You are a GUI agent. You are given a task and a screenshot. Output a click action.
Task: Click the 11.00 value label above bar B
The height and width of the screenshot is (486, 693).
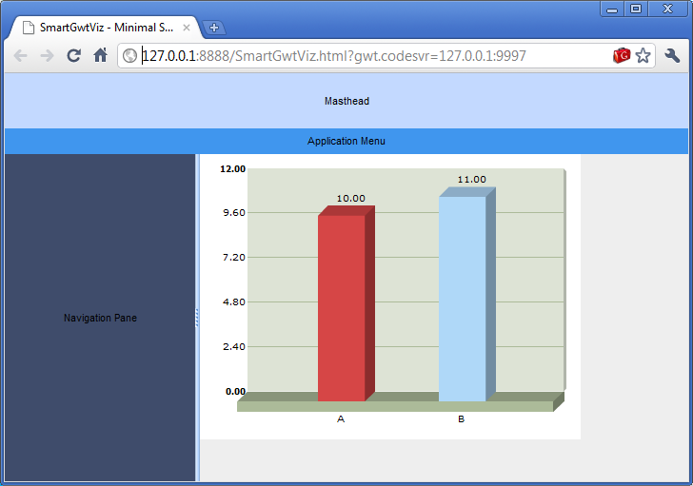[471, 179]
